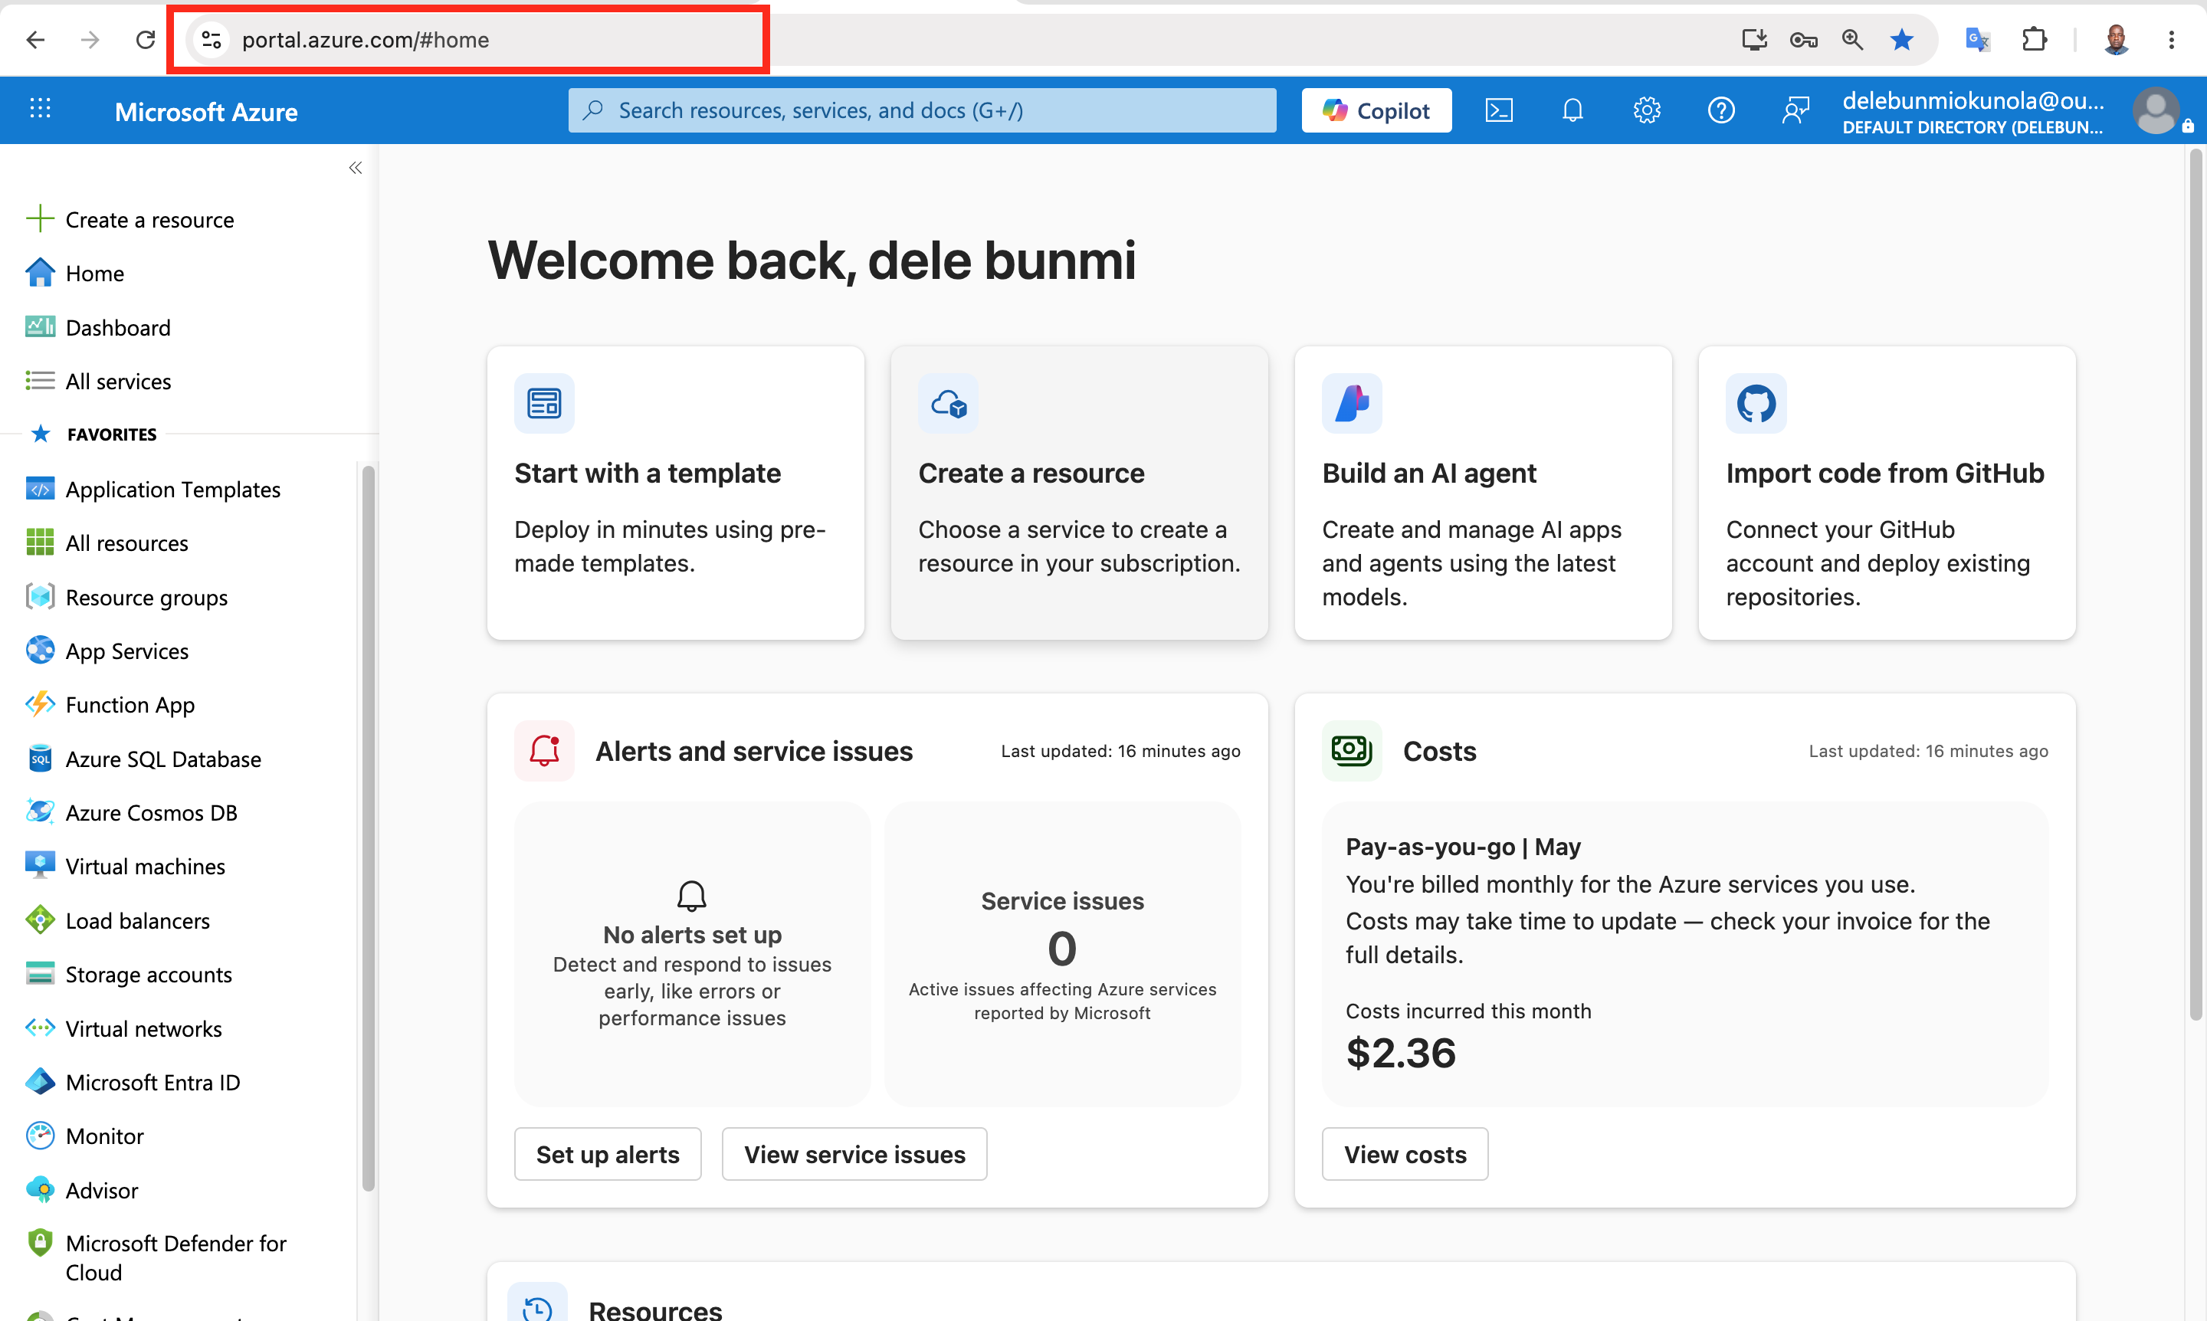Image resolution: width=2207 pixels, height=1321 pixels.
Task: Open the browser zoom magnifier icon
Action: click(x=1851, y=40)
